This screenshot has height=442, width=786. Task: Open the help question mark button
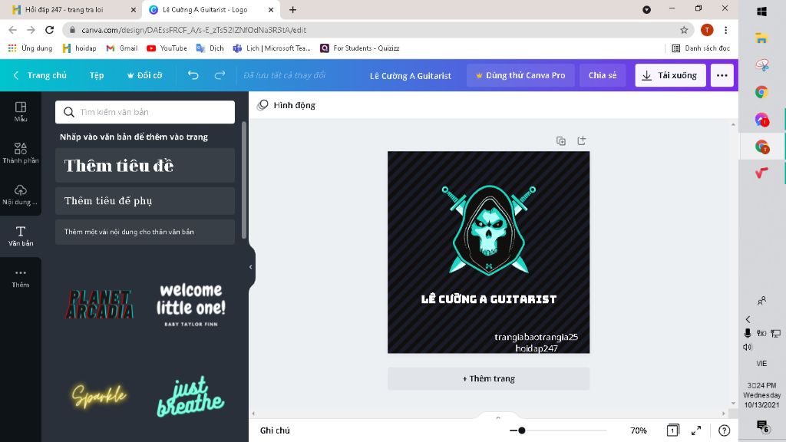[x=724, y=430]
